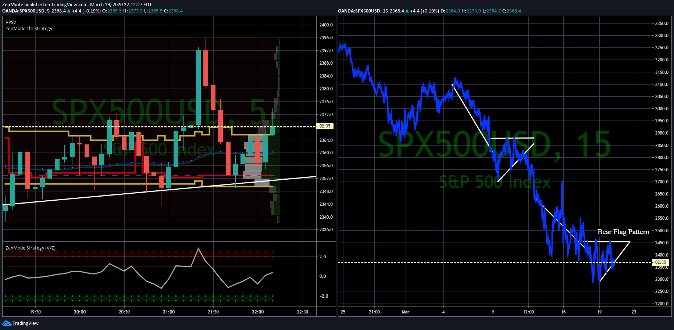Screen dimensions: 674x330
Task: Click the 16 date label on the 15-minute chart
Action: click(563, 312)
